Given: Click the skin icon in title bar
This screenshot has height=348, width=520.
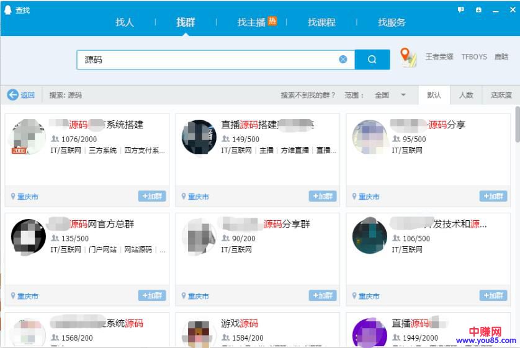Looking at the screenshot, I should (x=478, y=10).
